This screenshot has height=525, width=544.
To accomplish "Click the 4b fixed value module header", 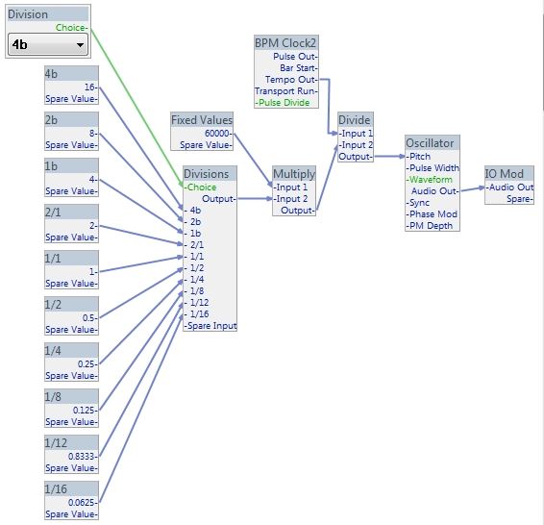I will coord(71,74).
